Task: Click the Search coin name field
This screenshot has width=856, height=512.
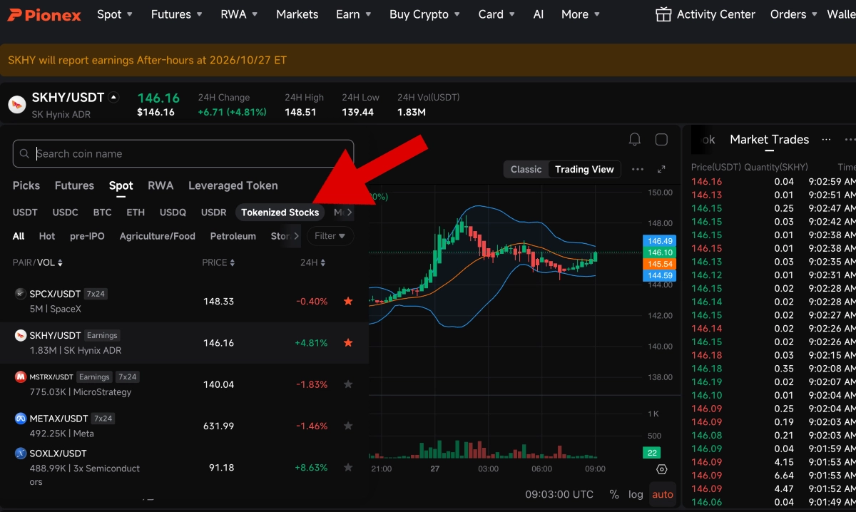Action: coord(183,153)
